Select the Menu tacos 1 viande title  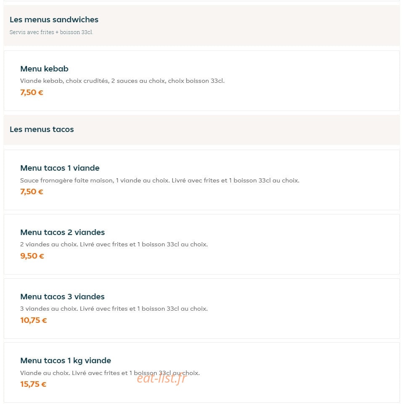point(60,168)
